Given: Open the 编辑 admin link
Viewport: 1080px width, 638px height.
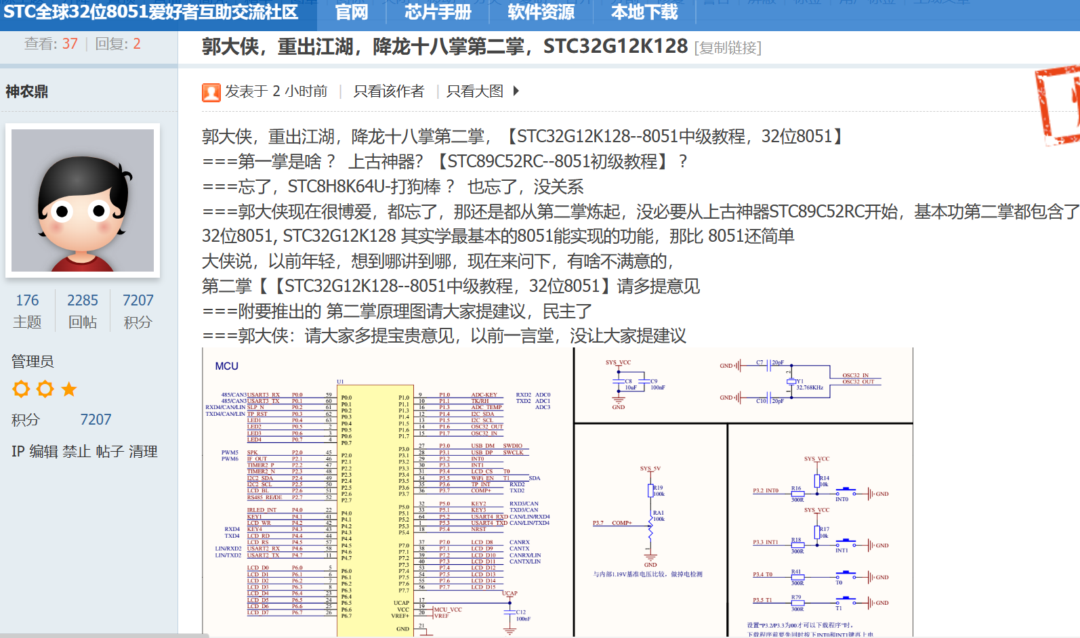Looking at the screenshot, I should tap(44, 452).
